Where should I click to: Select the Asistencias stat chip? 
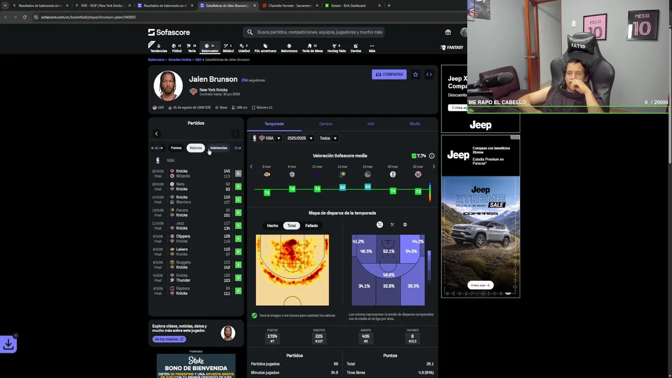(218, 148)
